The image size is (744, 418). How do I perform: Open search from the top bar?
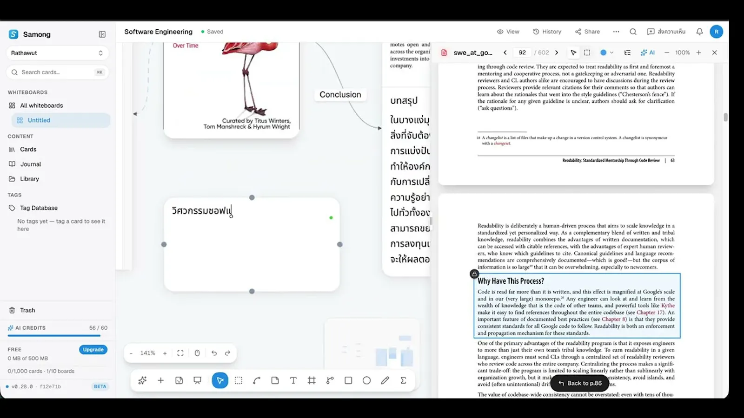pos(633,32)
